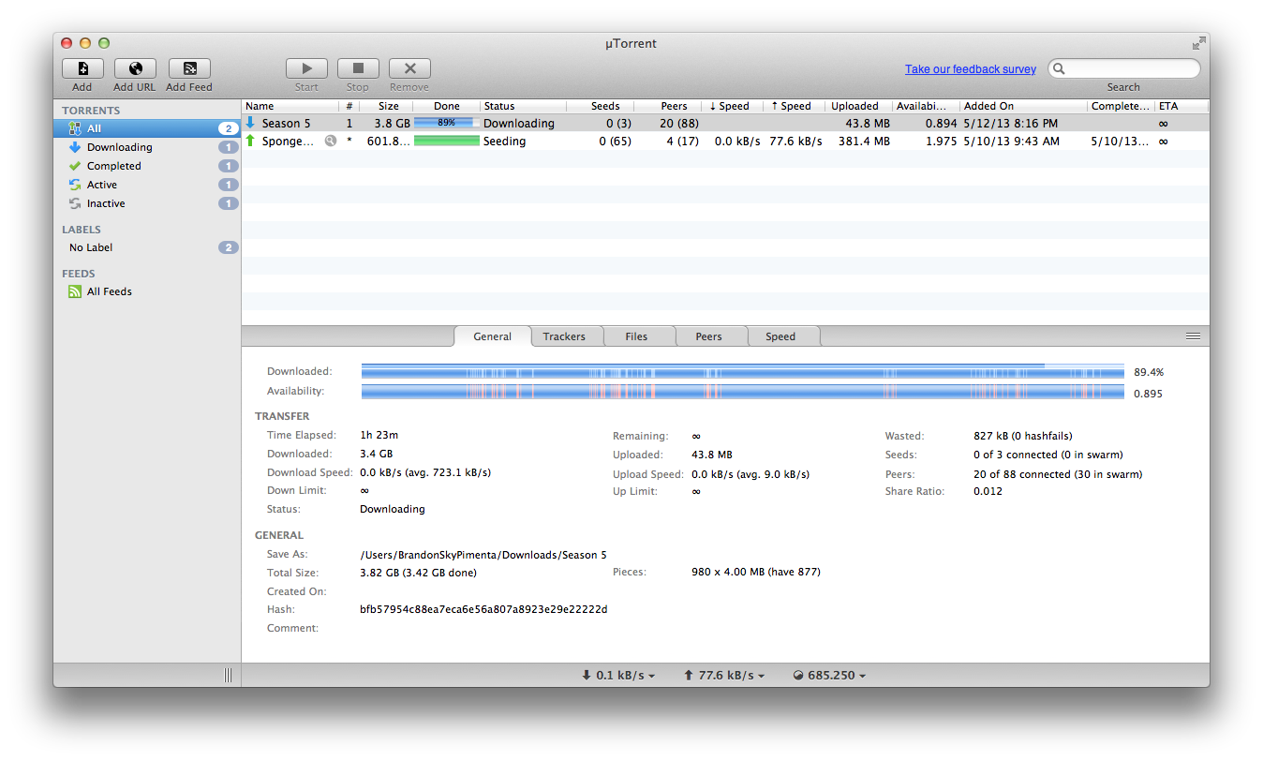Click the Save As path text
1263x761 pixels.
(483, 555)
